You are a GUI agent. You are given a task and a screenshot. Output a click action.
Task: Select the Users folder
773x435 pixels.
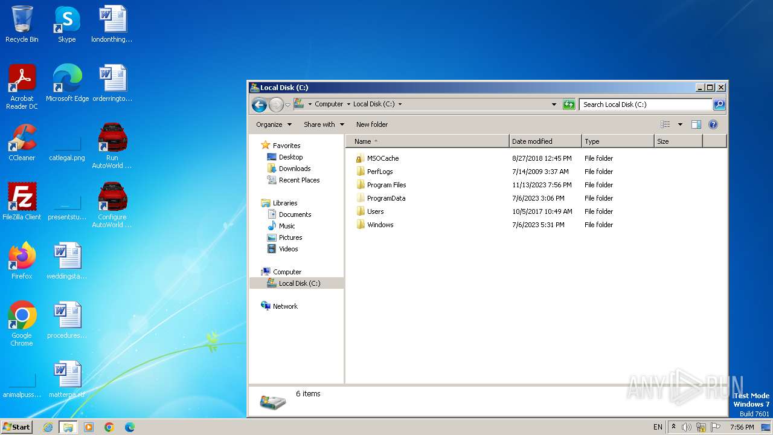coord(375,211)
